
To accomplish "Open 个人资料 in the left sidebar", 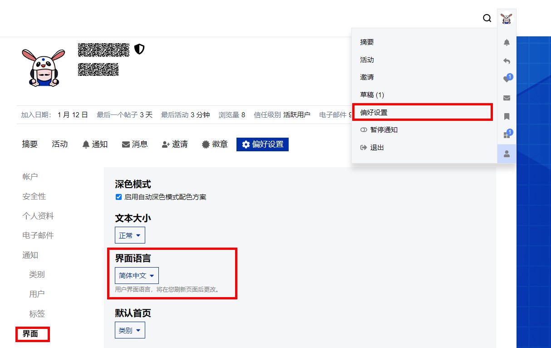I will [38, 216].
